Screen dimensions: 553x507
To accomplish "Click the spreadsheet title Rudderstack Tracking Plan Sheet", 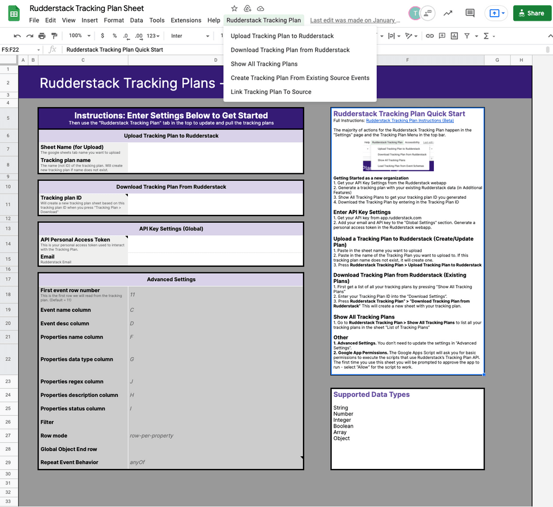I will (x=87, y=8).
